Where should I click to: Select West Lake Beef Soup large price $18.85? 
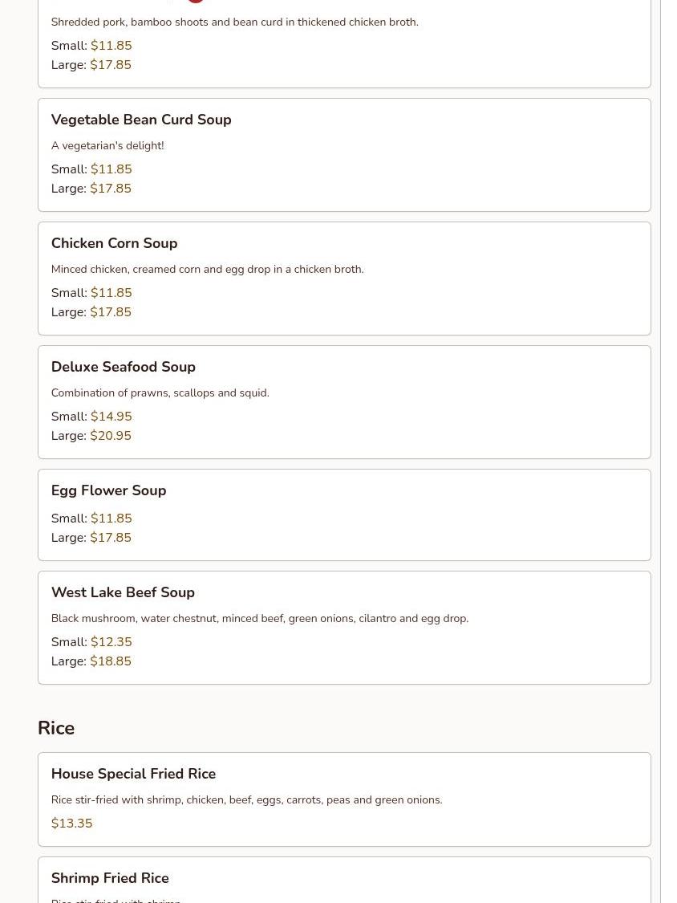111,661
